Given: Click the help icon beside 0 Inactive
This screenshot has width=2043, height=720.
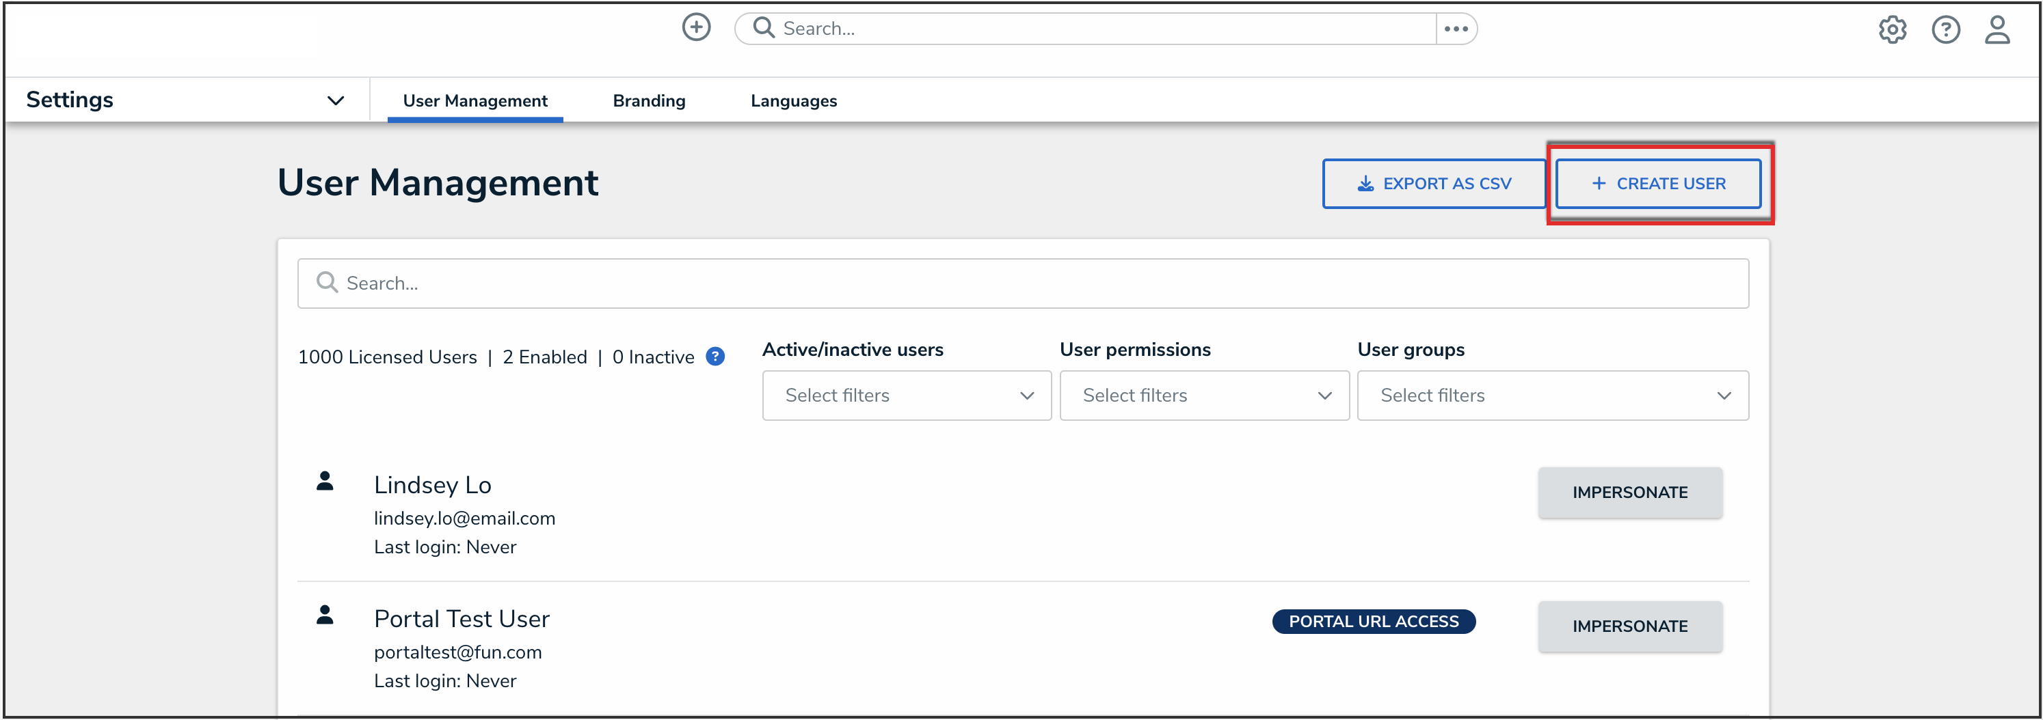Looking at the screenshot, I should coord(715,357).
